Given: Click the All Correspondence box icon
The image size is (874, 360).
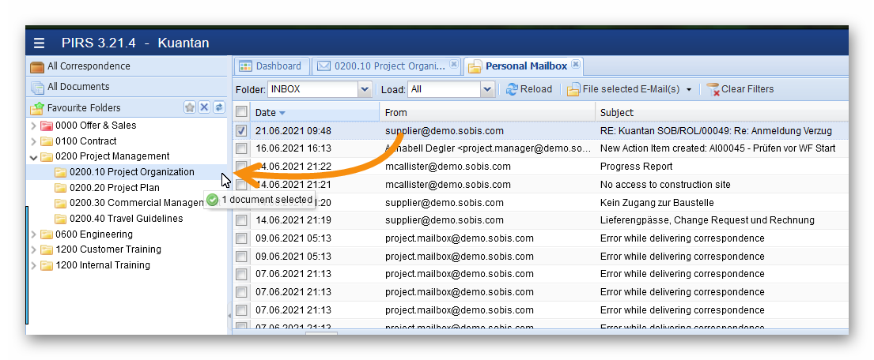Looking at the screenshot, I should (37, 66).
